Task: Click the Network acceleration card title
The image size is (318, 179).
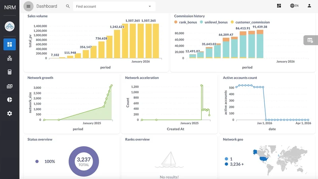Action: (142, 78)
